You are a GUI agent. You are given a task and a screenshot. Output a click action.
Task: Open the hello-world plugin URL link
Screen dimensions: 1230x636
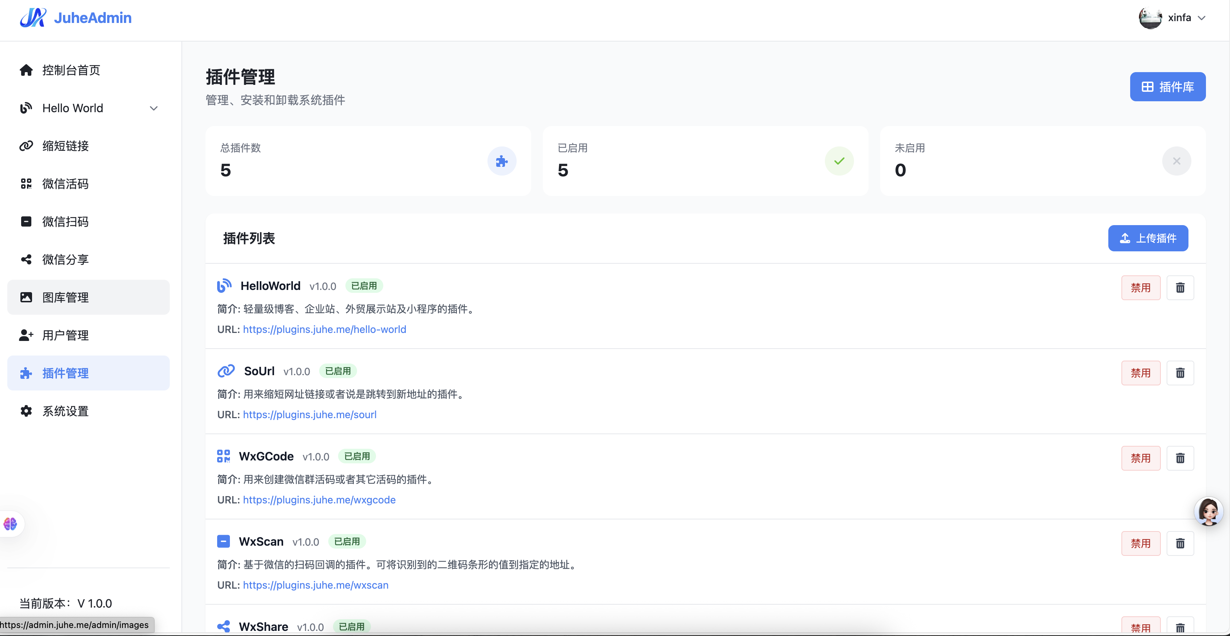pyautogui.click(x=325, y=329)
